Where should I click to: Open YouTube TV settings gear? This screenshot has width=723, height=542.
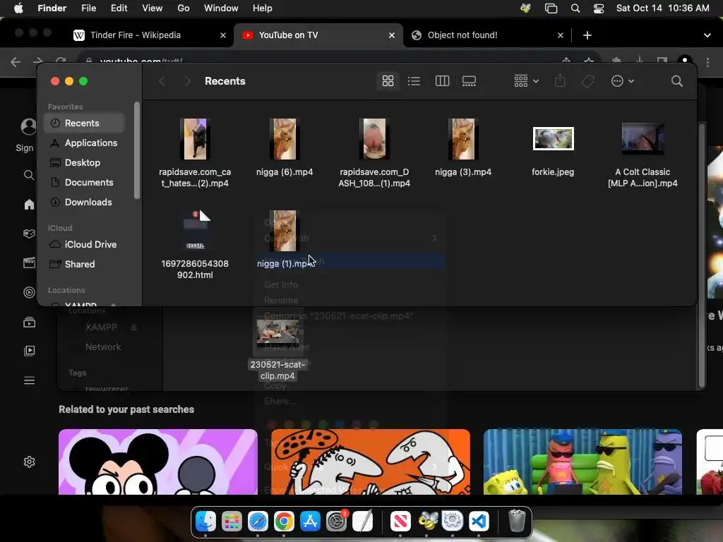[29, 462]
